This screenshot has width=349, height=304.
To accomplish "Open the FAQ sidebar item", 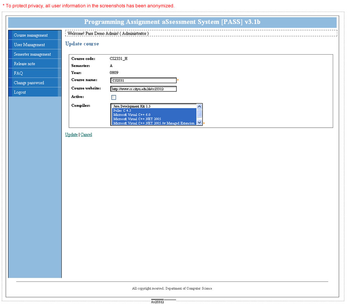I will [18, 73].
